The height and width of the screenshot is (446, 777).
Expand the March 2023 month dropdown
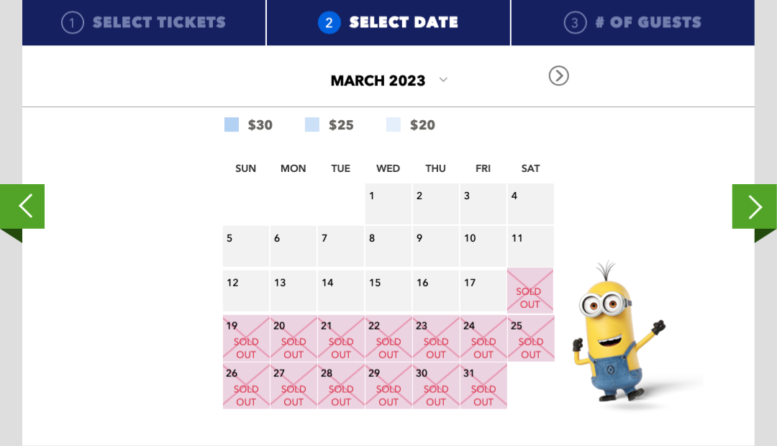443,80
